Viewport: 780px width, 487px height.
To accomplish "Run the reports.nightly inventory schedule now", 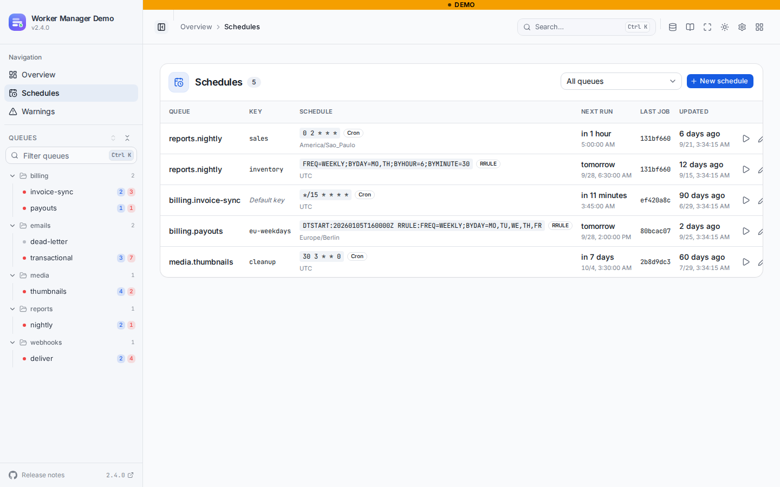I will 746,169.
